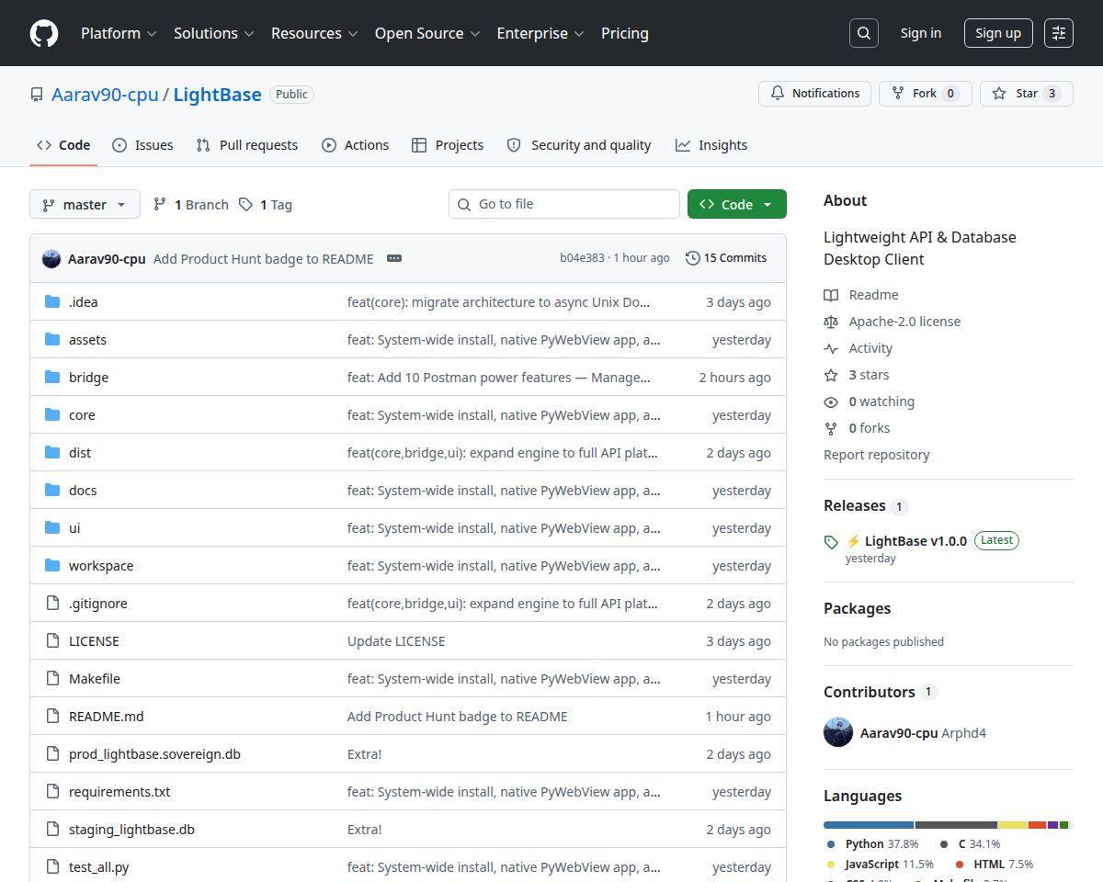1103x882 pixels.
Task: Open the 1 Tag link
Action: pos(266,204)
